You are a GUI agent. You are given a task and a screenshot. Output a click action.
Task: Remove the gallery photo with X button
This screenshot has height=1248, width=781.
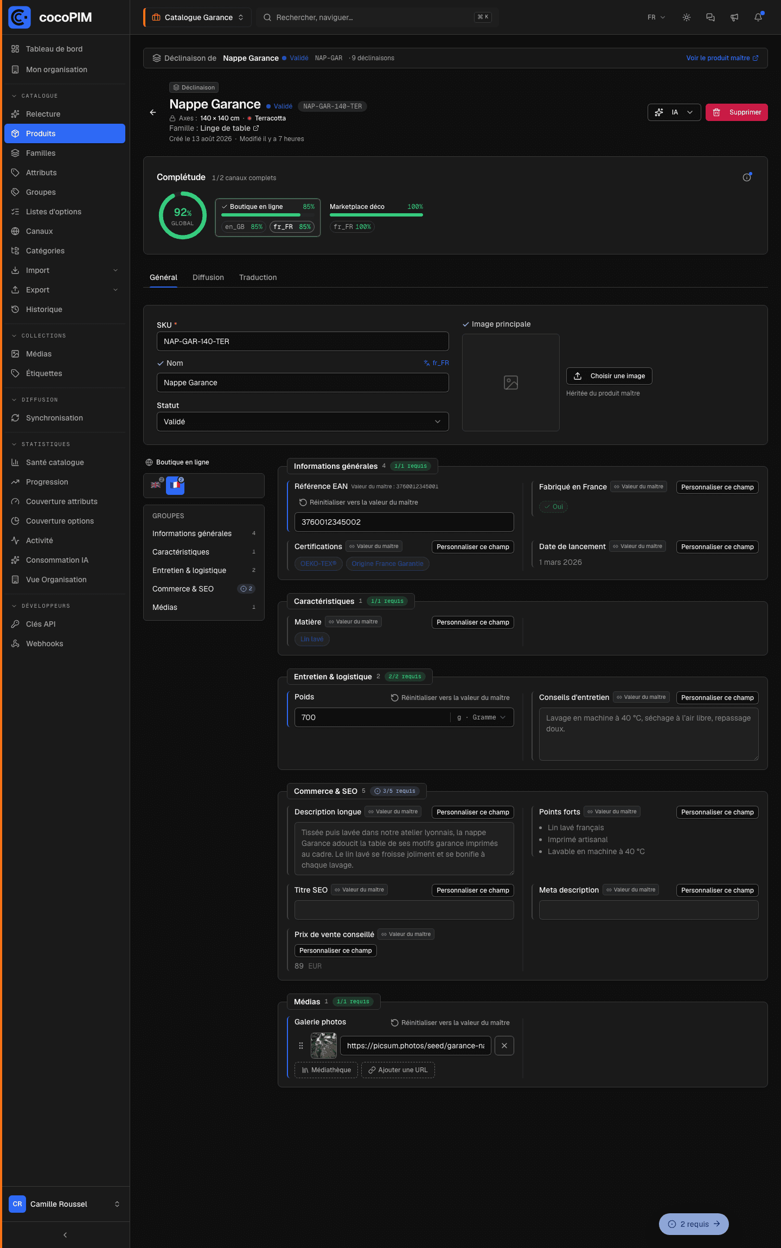[504, 1046]
